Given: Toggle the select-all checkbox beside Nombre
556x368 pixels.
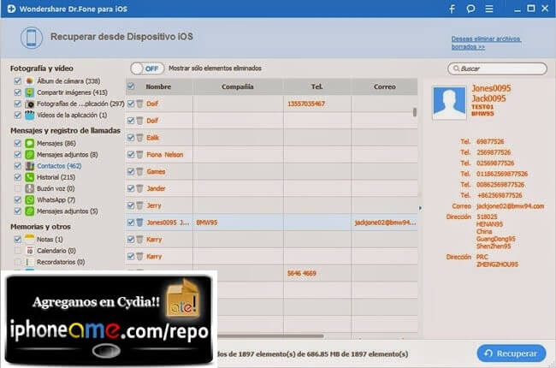Looking at the screenshot, I should [x=131, y=86].
